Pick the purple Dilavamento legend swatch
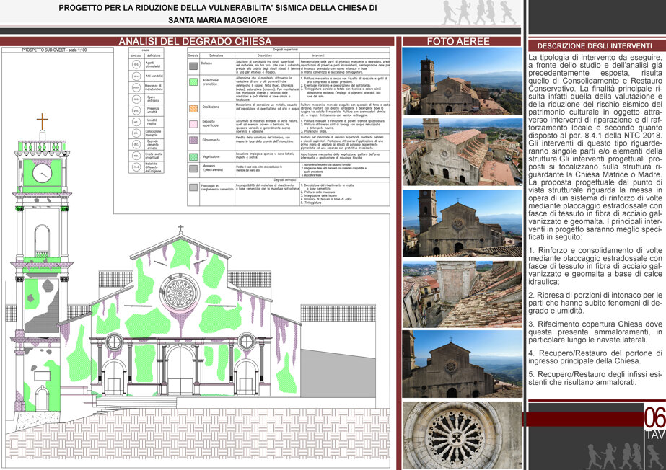This screenshot has width=666, height=470. point(193,140)
